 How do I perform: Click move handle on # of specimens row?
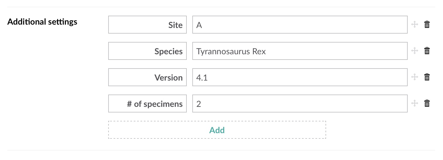pyautogui.click(x=414, y=103)
